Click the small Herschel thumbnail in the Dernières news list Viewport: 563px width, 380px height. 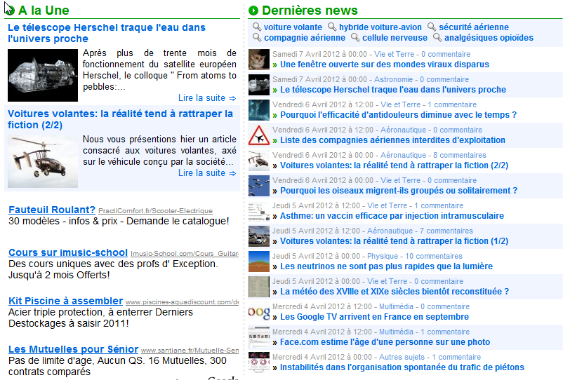[259, 85]
